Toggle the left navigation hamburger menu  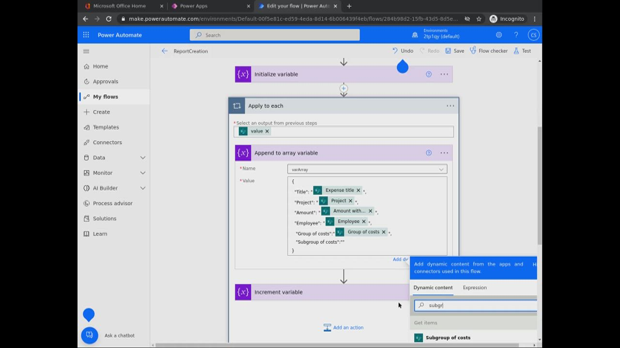(x=86, y=51)
